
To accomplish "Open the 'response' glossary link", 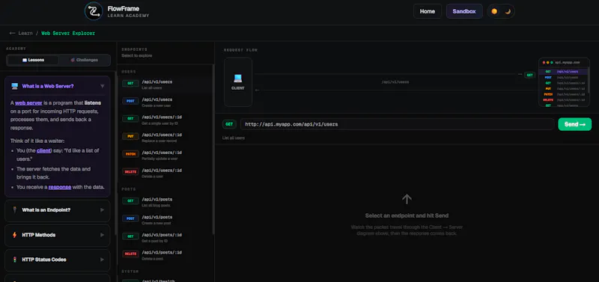I will pos(60,187).
